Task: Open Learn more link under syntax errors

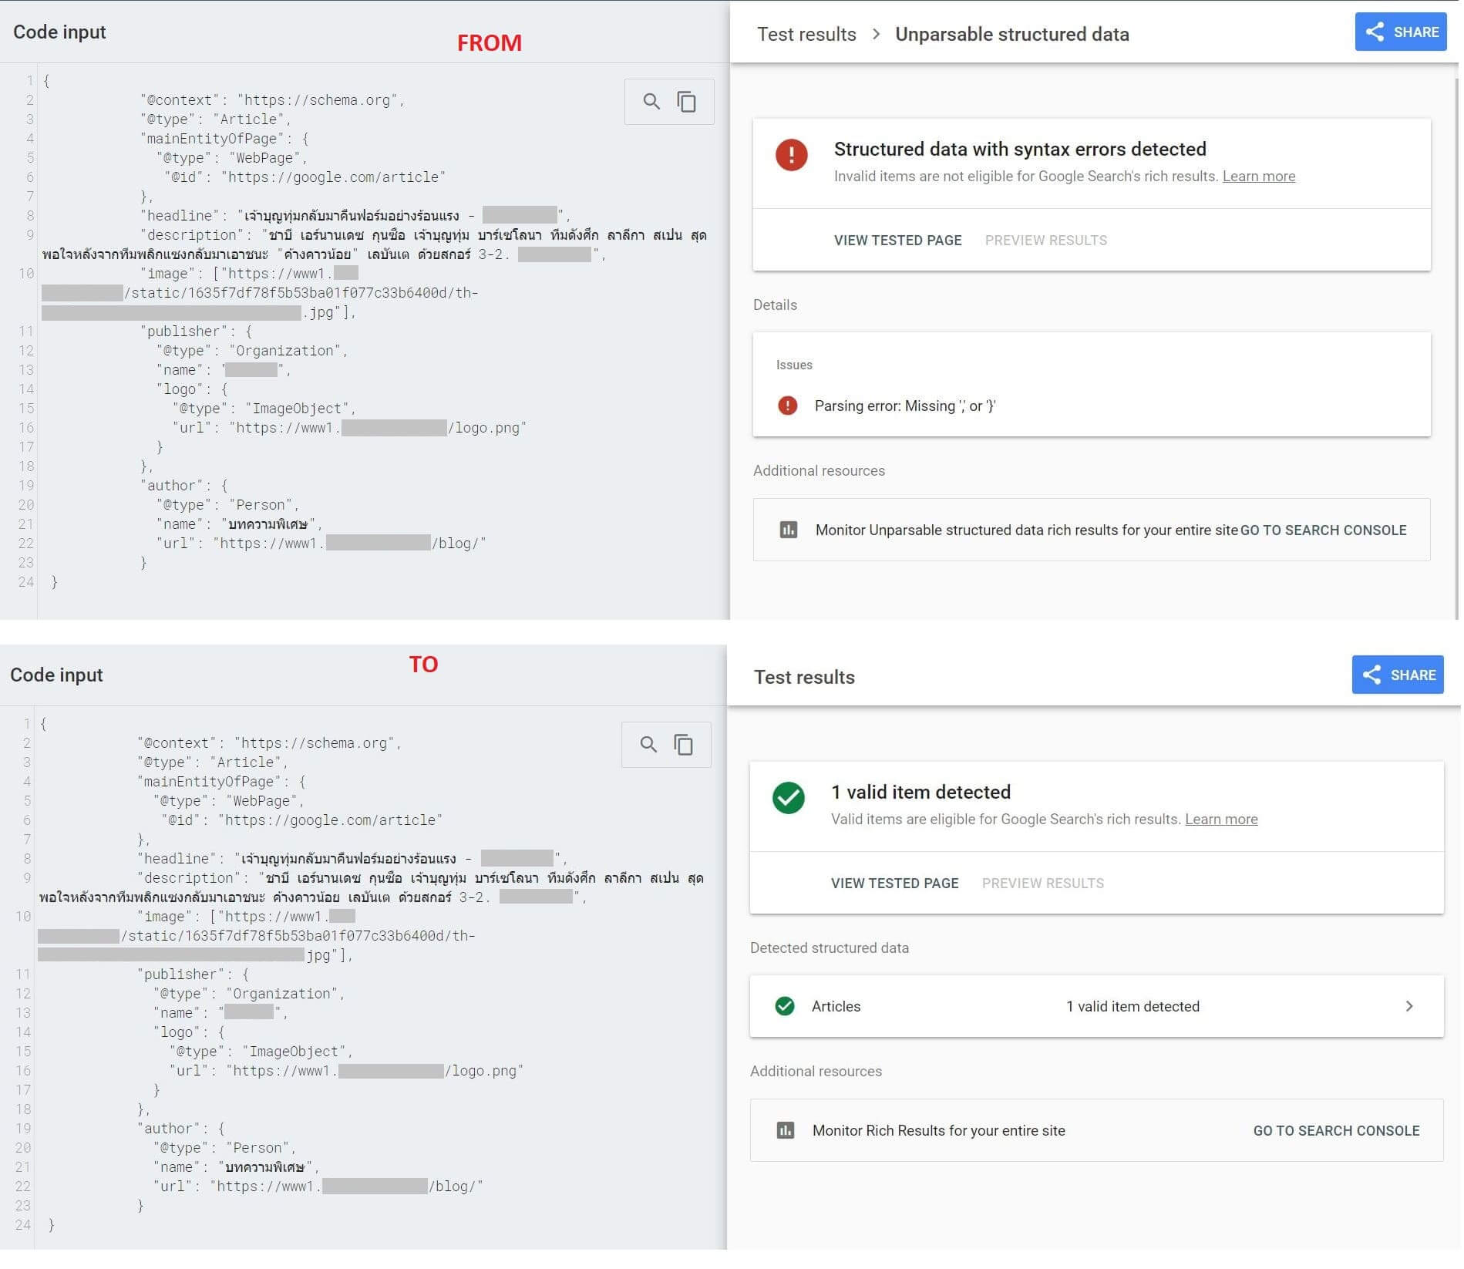Action: [1258, 177]
